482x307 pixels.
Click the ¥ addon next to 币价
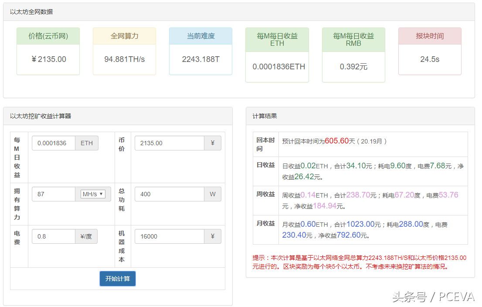tap(213, 143)
